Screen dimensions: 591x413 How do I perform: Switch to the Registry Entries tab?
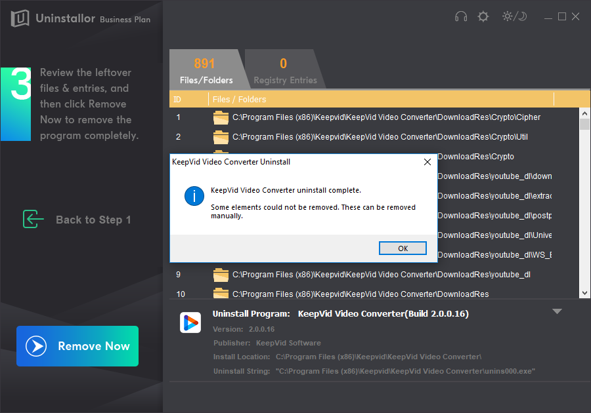point(286,69)
